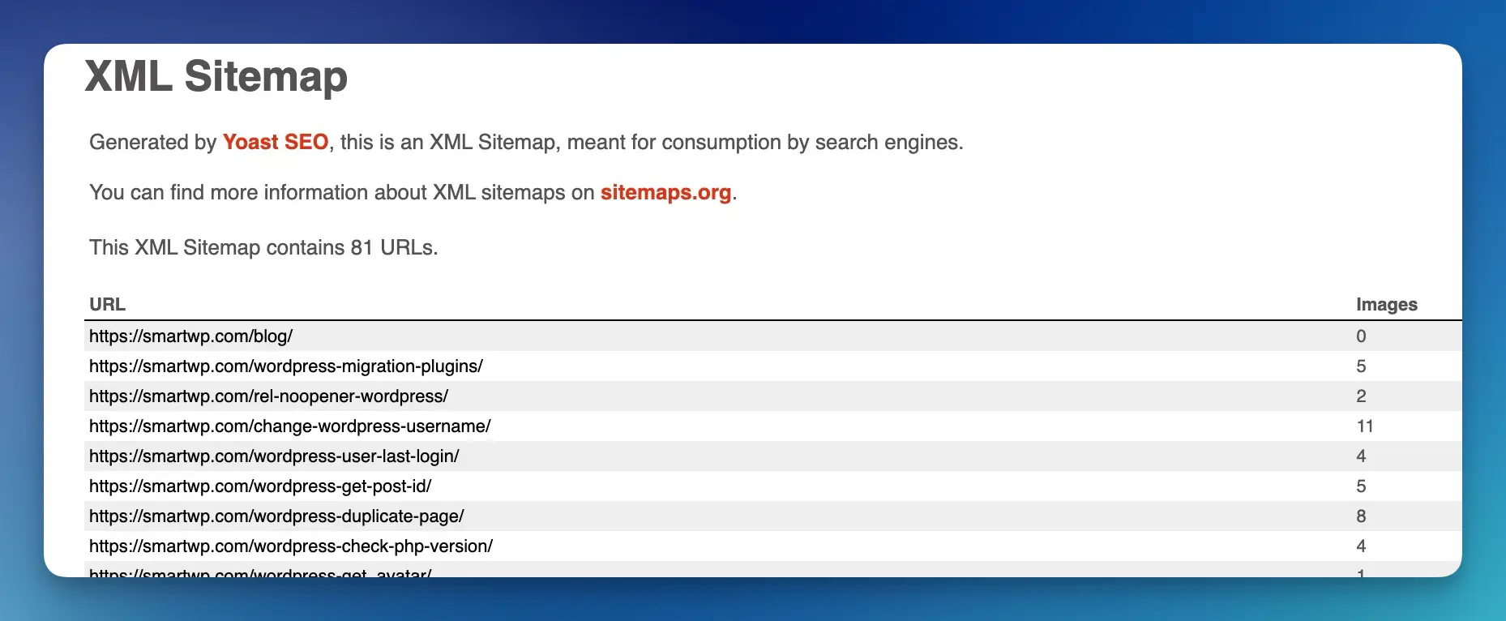Open the wordpress-get-avatar link
The height and width of the screenshot is (621, 1506).
260,572
